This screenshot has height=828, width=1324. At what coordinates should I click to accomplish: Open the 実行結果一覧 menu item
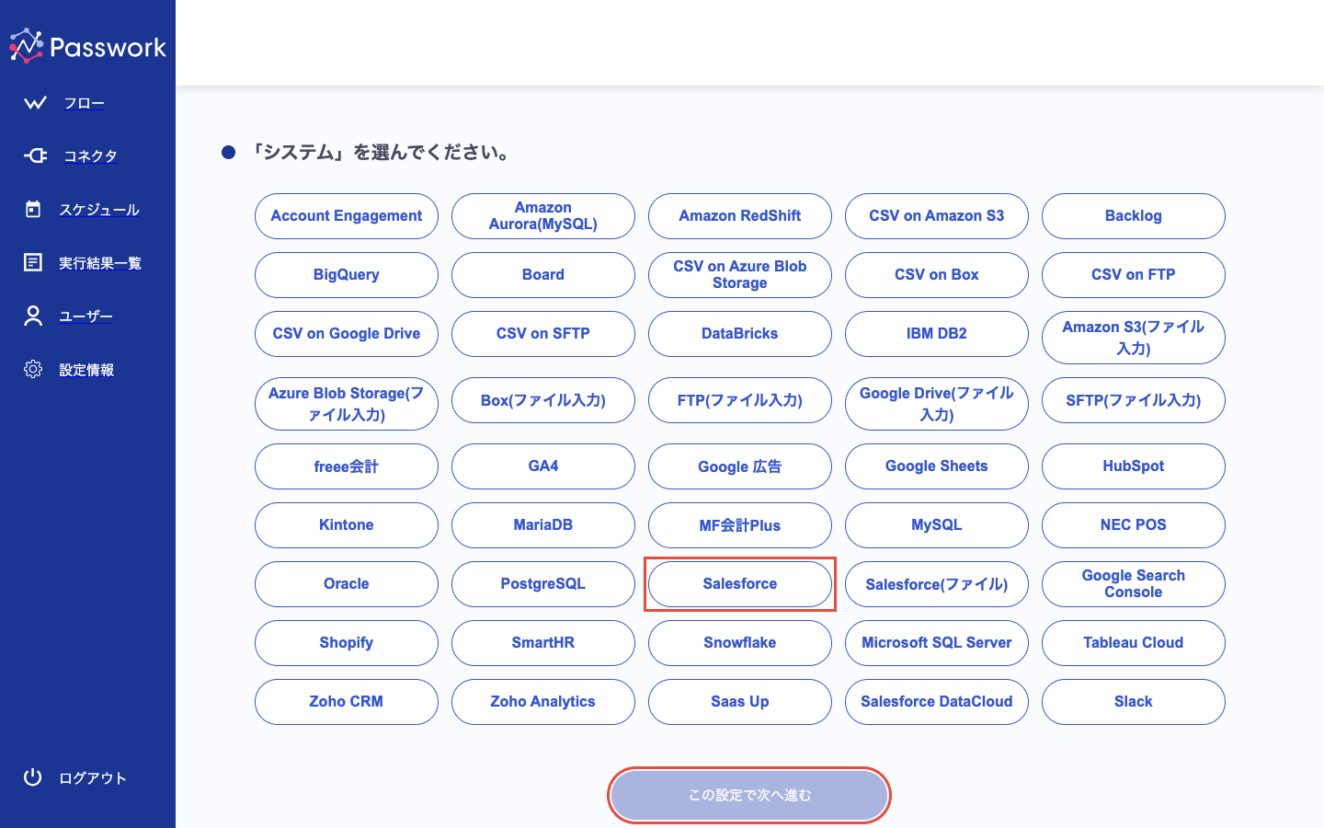[100, 263]
